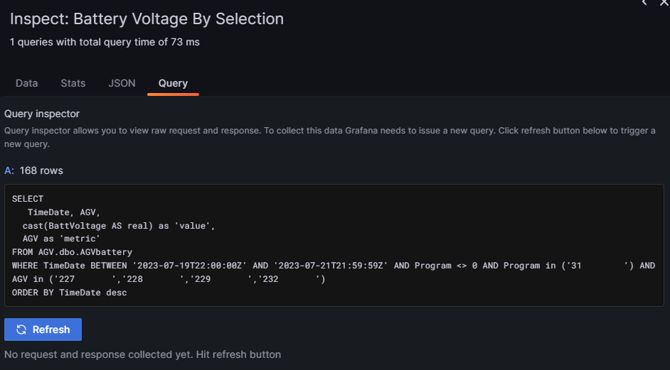This screenshot has width=670, height=370.
Task: Open the Stats tab
Action: pyautogui.click(x=73, y=83)
